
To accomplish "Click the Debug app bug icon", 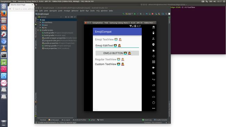I will tap(141, 14).
